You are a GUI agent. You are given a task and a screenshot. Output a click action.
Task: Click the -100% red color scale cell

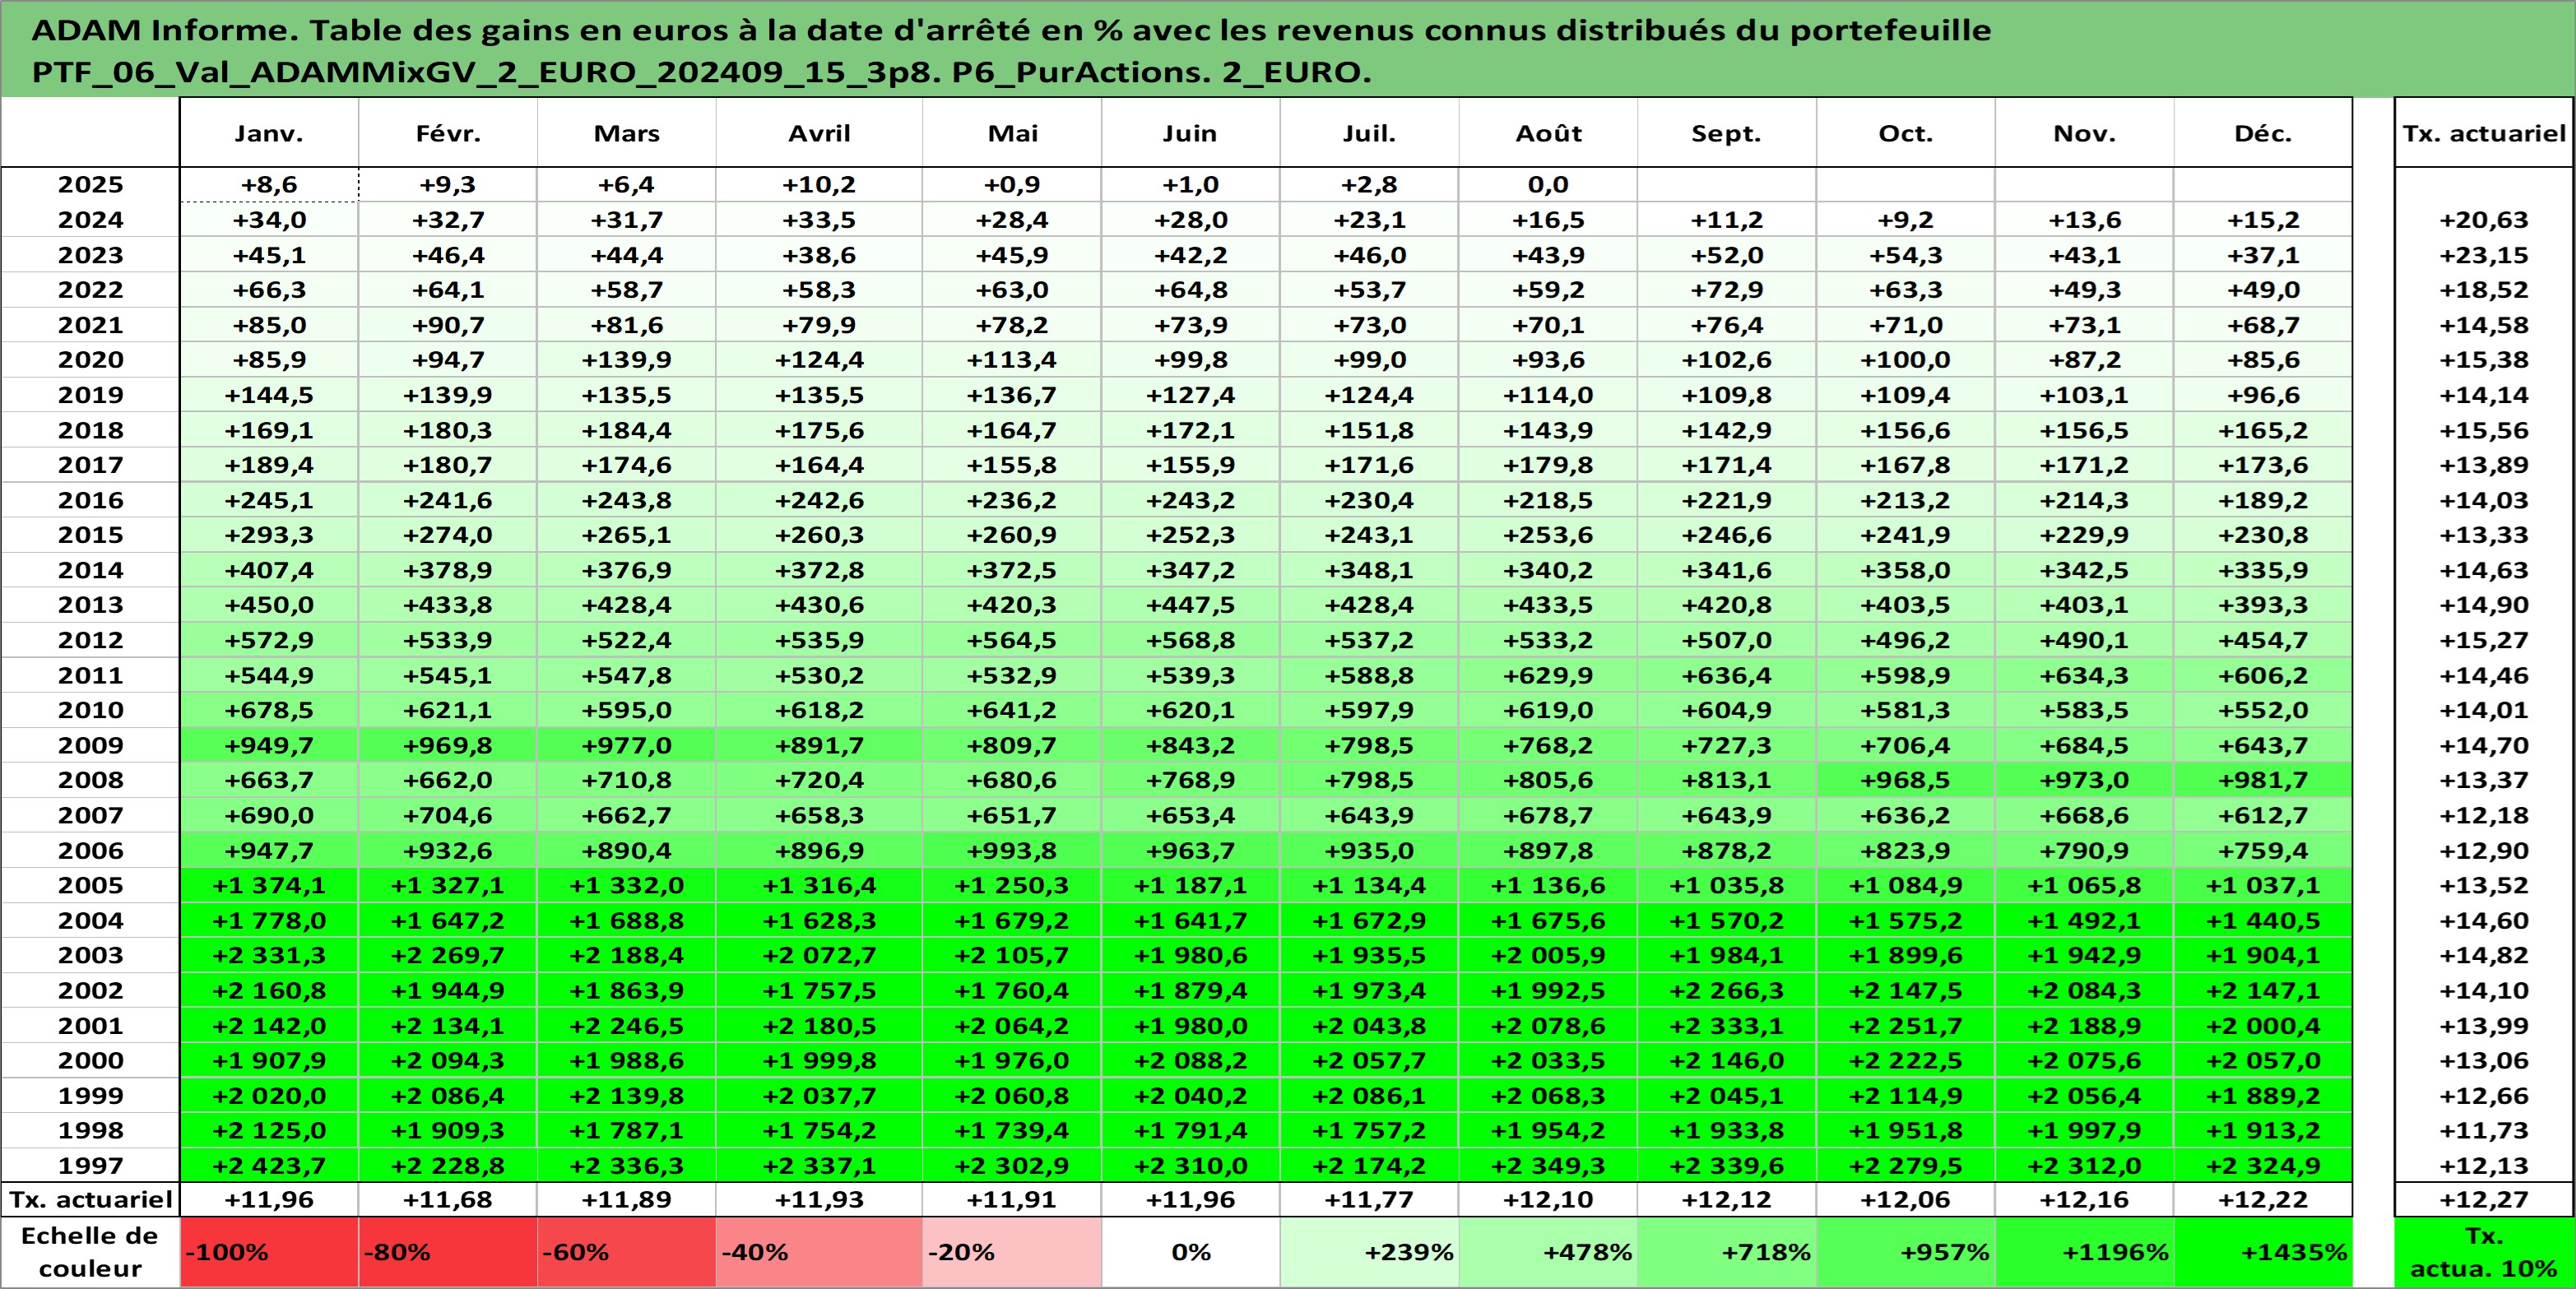point(269,1251)
